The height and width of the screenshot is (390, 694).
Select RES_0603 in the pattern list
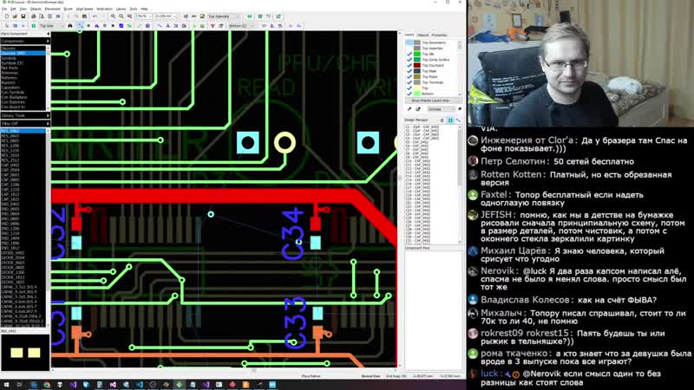coord(10,135)
